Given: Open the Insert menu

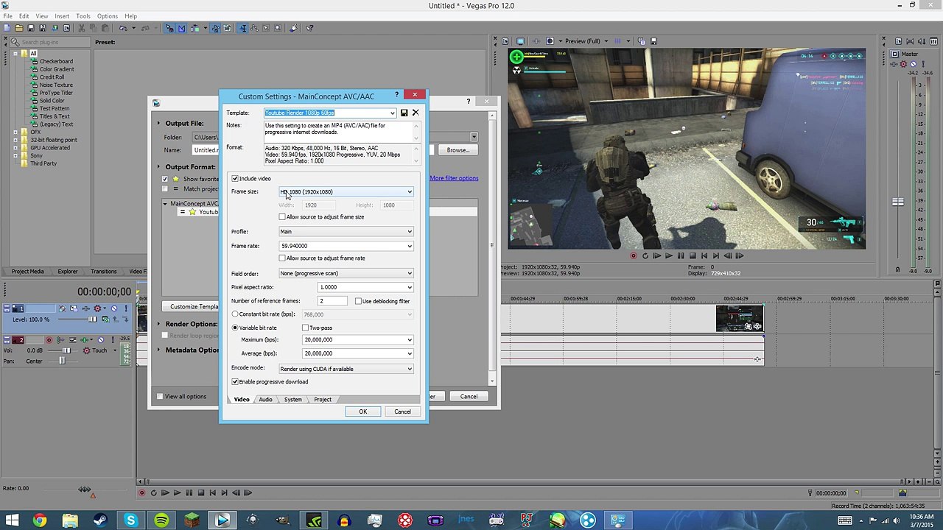Looking at the screenshot, I should (x=62, y=16).
